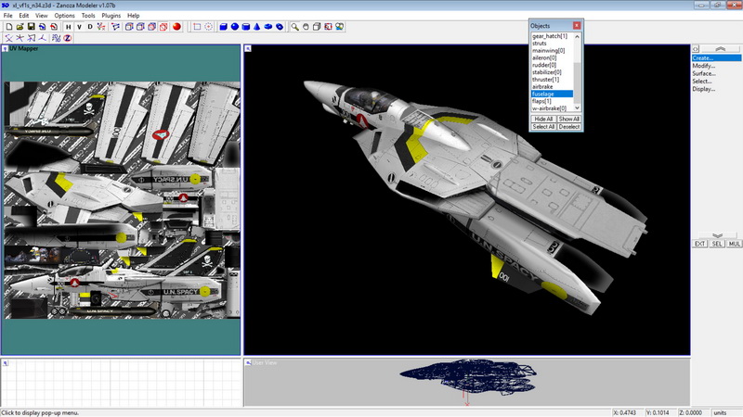Image resolution: width=743 pixels, height=417 pixels.
Task: Click first blue axis icon in second toolbar row
Action: pos(8,38)
